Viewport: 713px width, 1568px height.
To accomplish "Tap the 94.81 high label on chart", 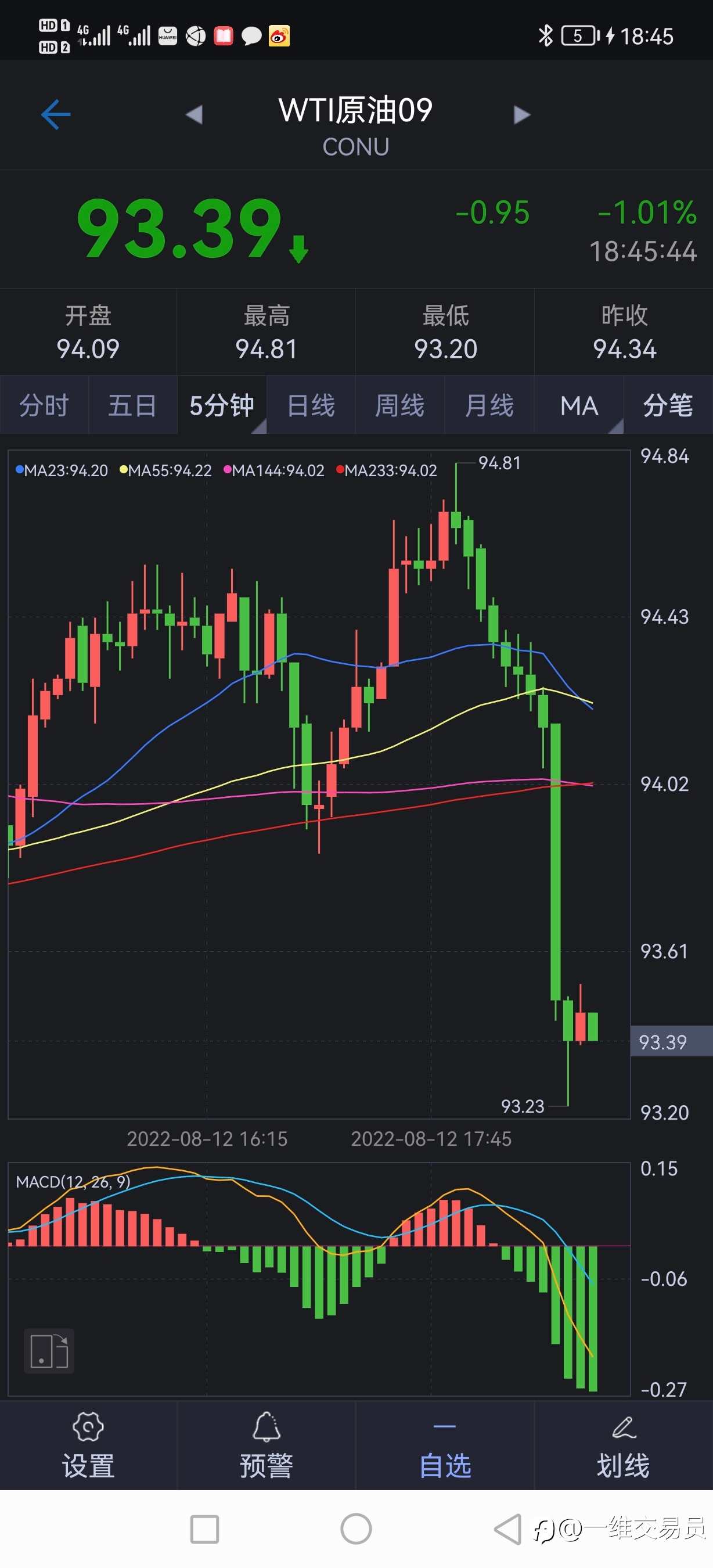I will (x=499, y=463).
